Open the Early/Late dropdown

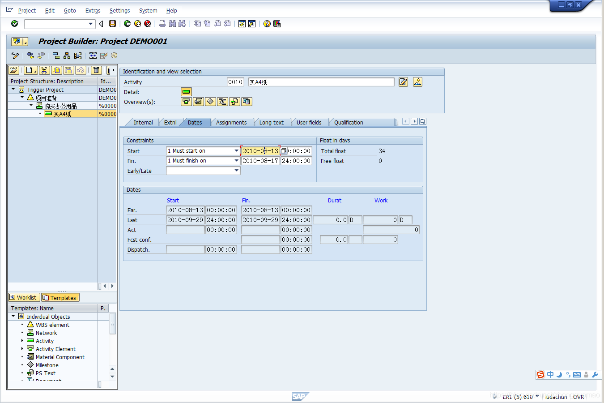point(237,171)
